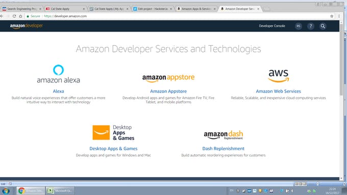
Task: Open the Desktop Apps & Games link
Action: click(x=113, y=149)
